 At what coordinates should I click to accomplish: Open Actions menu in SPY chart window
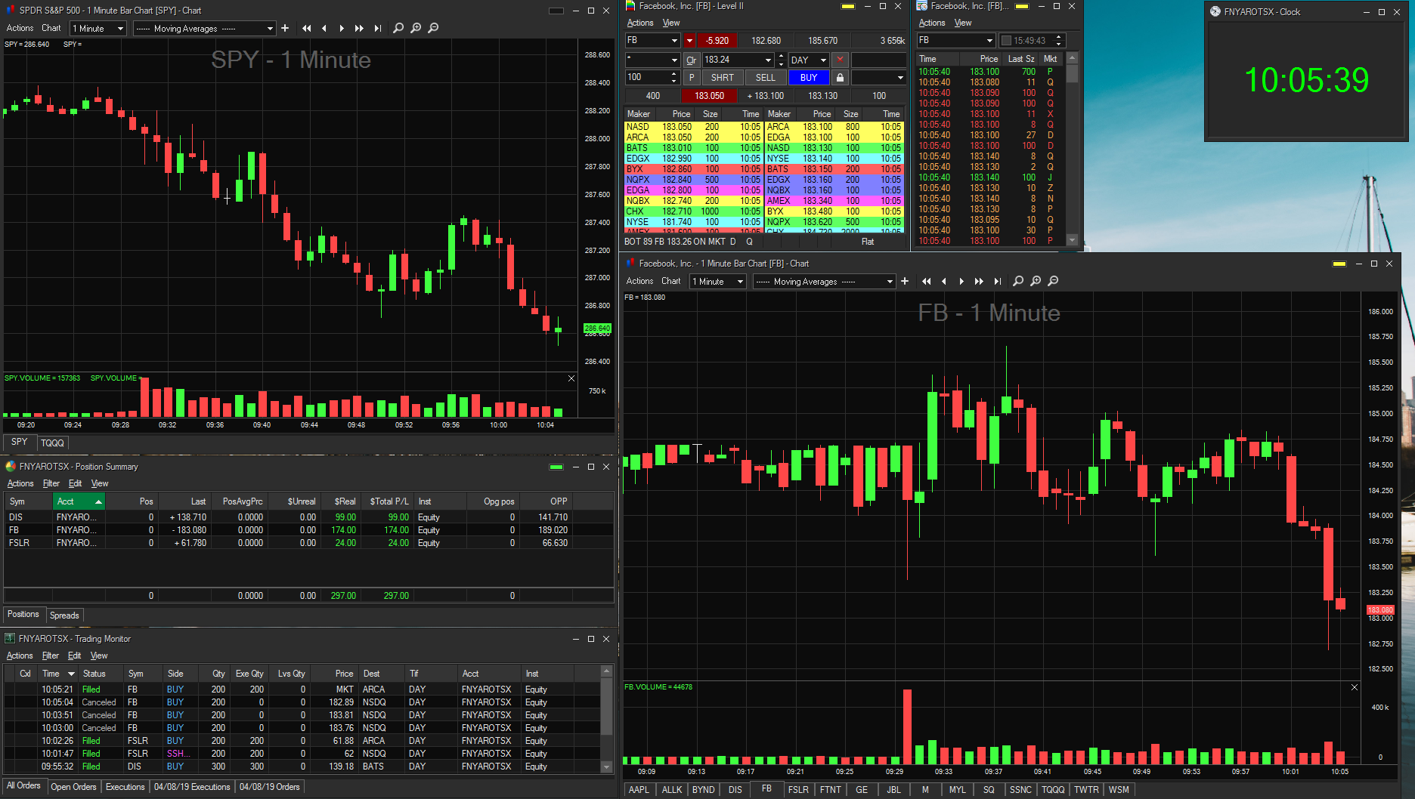[20, 28]
